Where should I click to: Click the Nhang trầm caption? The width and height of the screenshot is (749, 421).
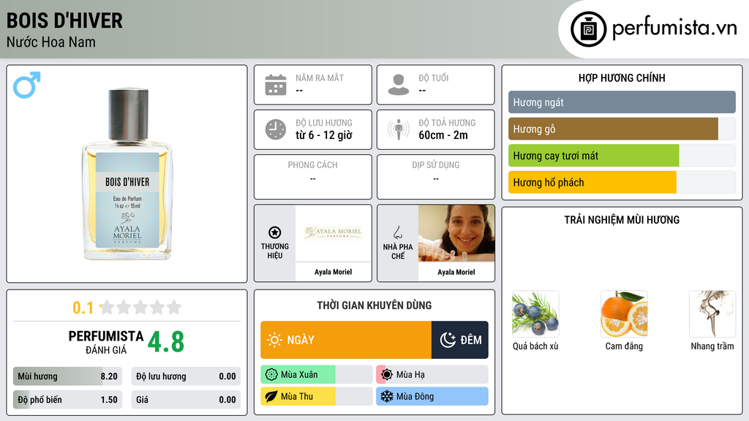[x=712, y=346]
